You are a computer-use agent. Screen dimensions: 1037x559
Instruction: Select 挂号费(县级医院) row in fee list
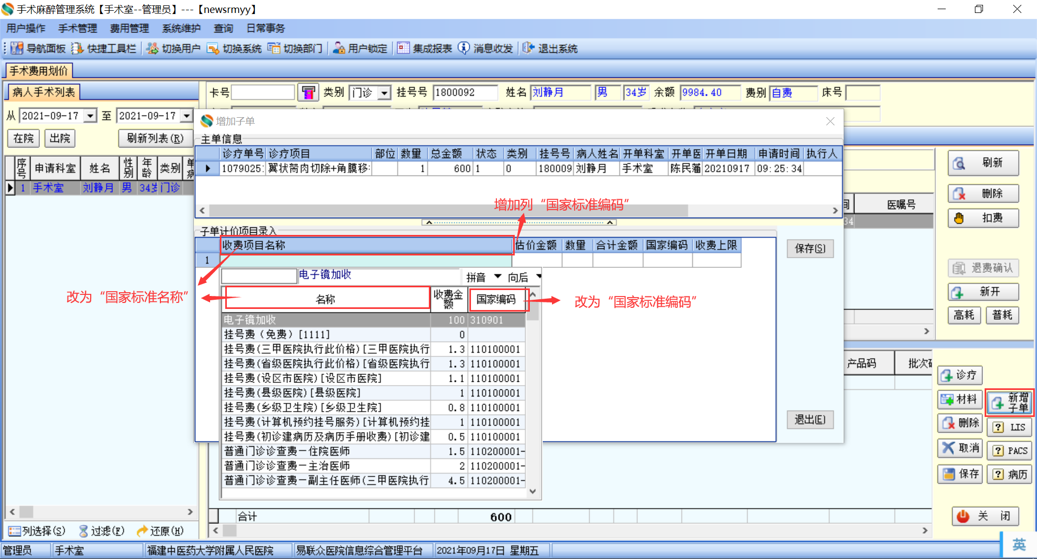(373, 393)
